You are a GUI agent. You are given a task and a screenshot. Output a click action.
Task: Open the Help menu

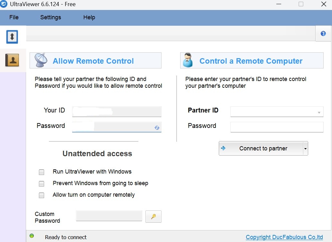pyautogui.click(x=89, y=17)
